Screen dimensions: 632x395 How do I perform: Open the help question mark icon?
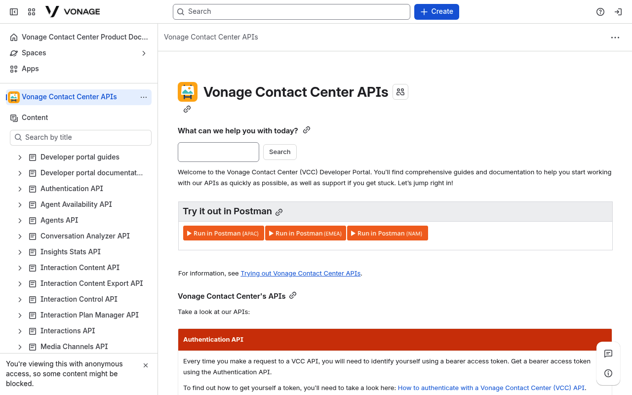(x=600, y=12)
